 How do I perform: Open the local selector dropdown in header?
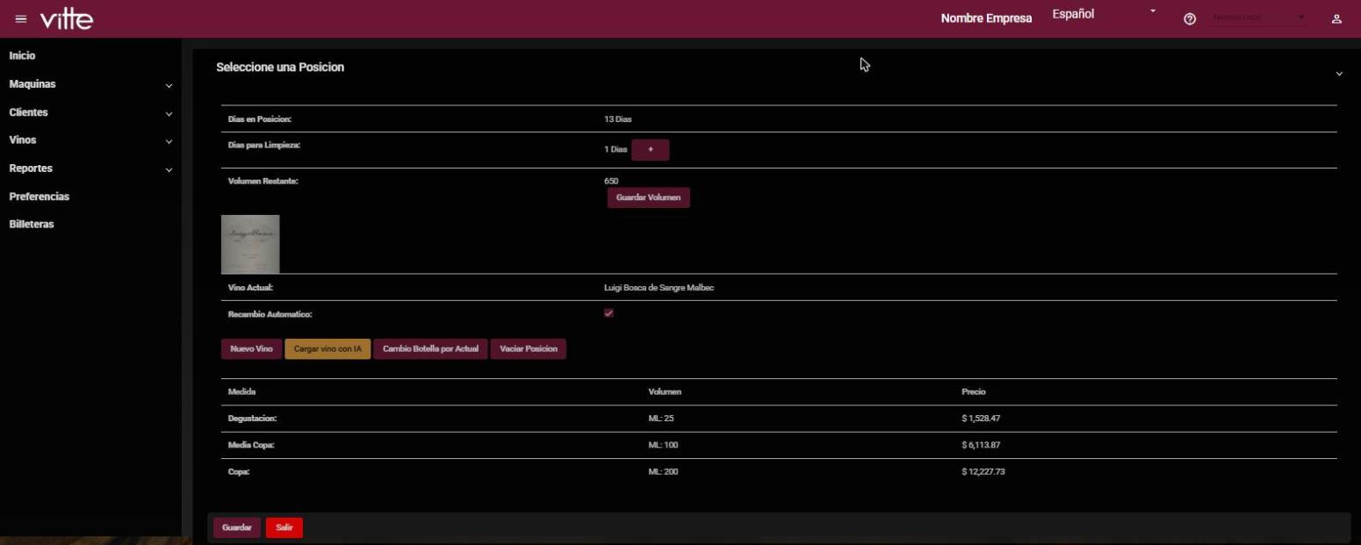1258,18
